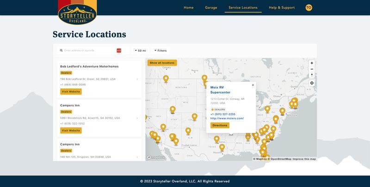Select the map pin below Winnipeg
Screen dimensions: 370x187
204,78
